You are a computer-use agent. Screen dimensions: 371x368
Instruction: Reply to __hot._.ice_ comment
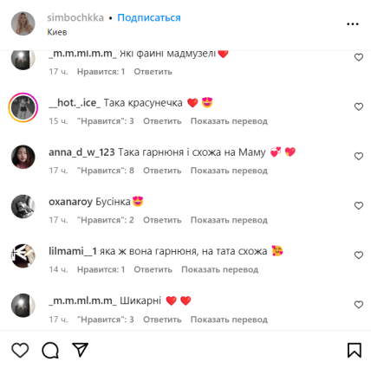click(162, 121)
